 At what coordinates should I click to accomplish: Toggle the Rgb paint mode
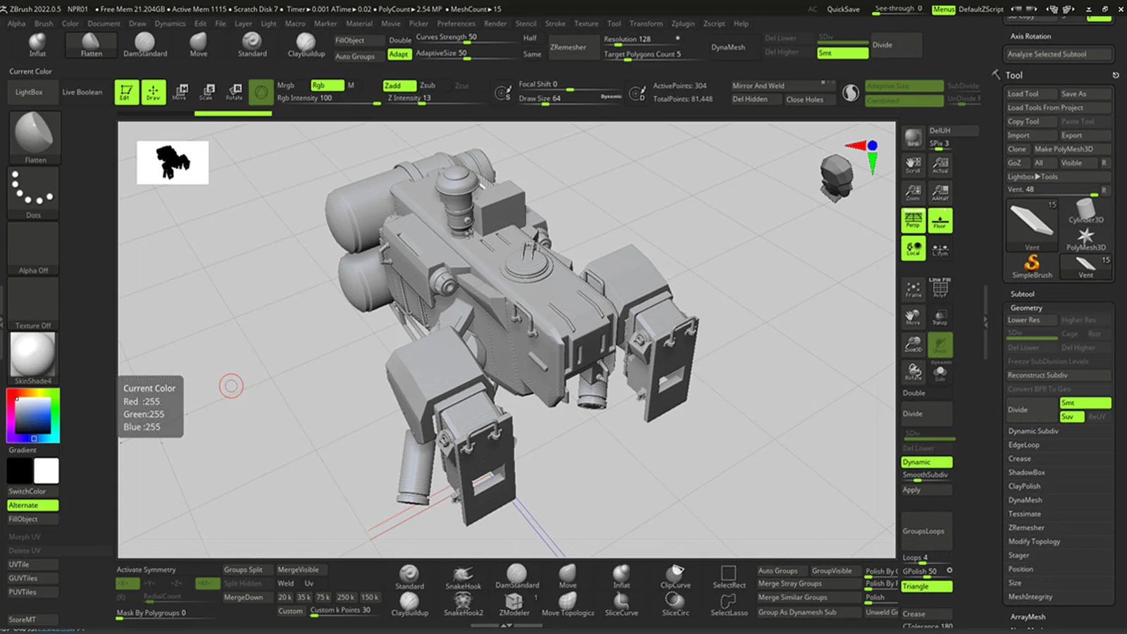click(326, 85)
